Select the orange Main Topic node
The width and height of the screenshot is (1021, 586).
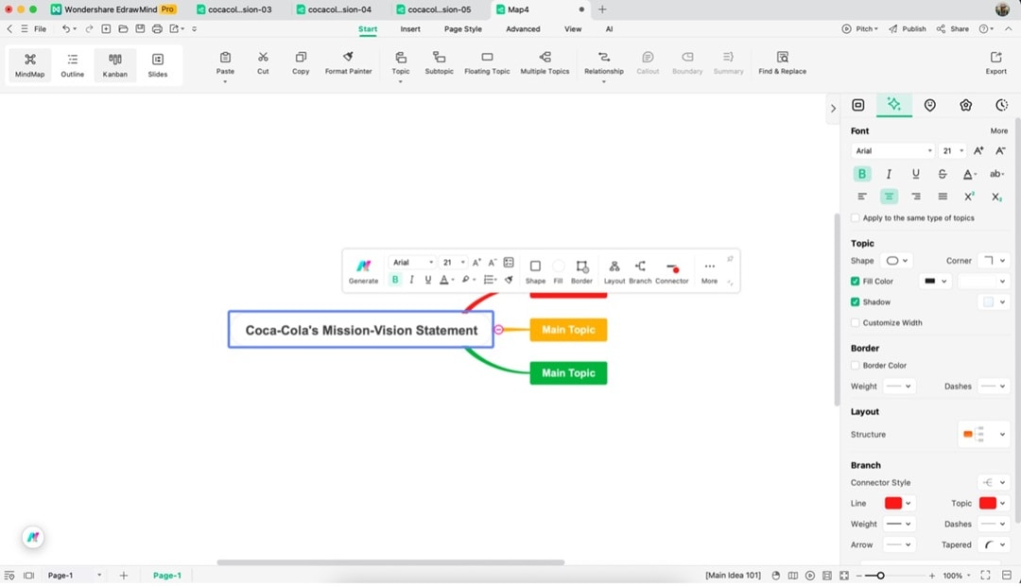(x=568, y=330)
